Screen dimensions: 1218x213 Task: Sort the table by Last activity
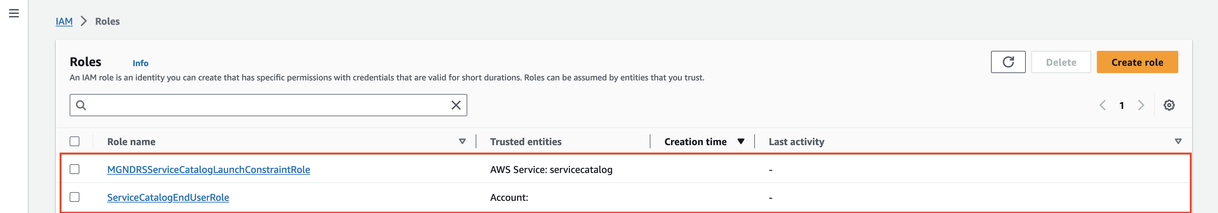click(796, 141)
